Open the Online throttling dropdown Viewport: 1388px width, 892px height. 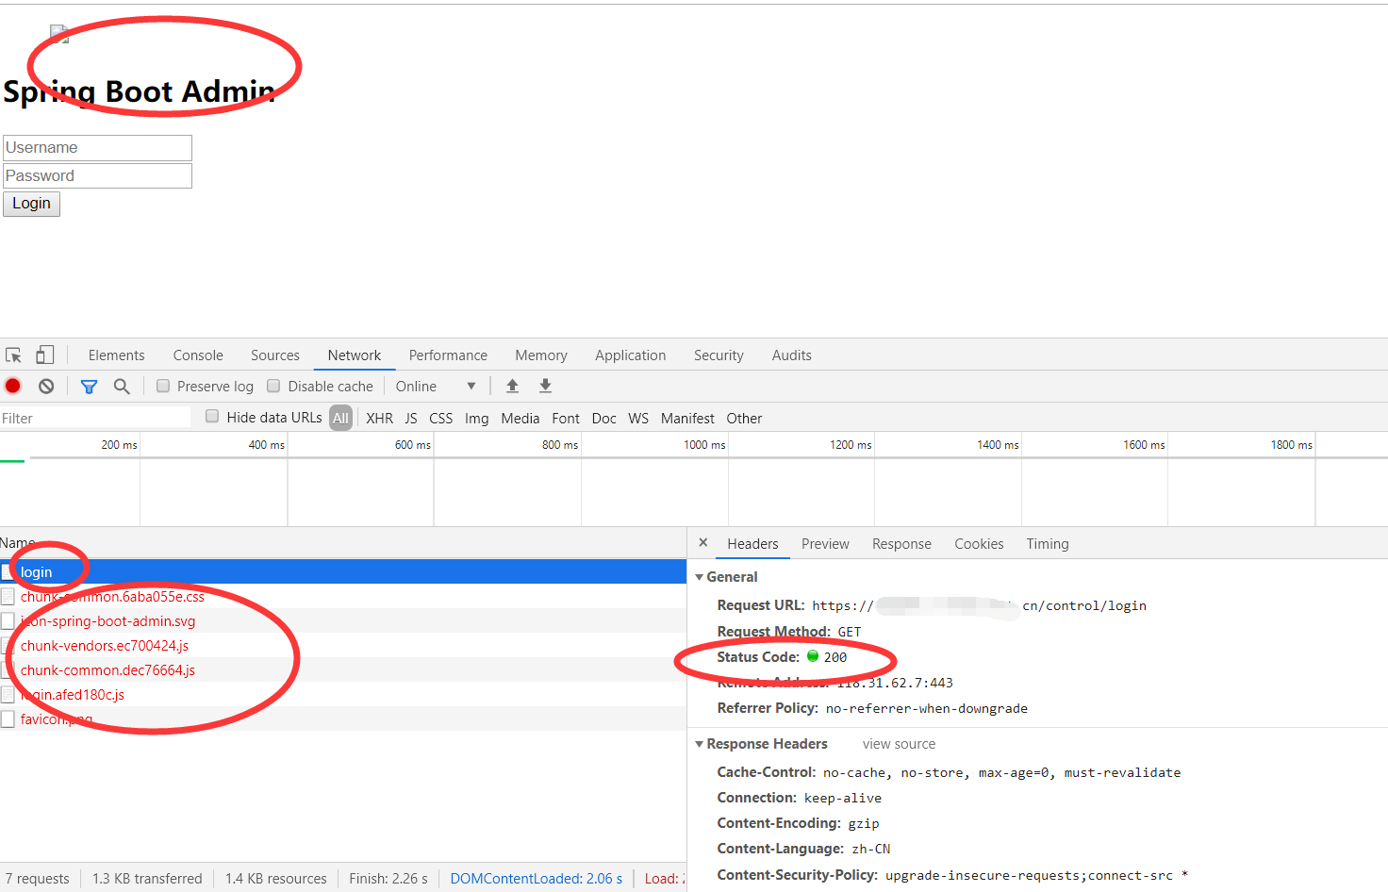point(437,386)
